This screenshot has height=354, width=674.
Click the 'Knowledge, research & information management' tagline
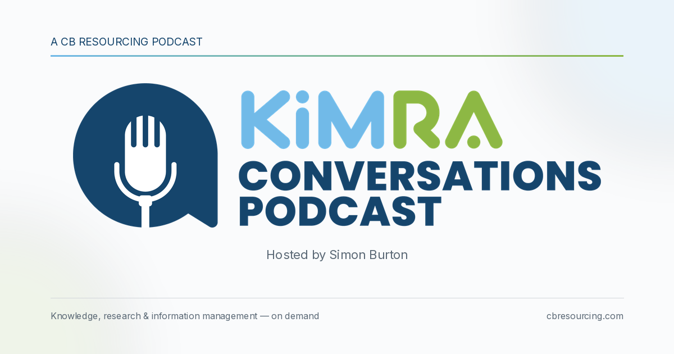(185, 316)
